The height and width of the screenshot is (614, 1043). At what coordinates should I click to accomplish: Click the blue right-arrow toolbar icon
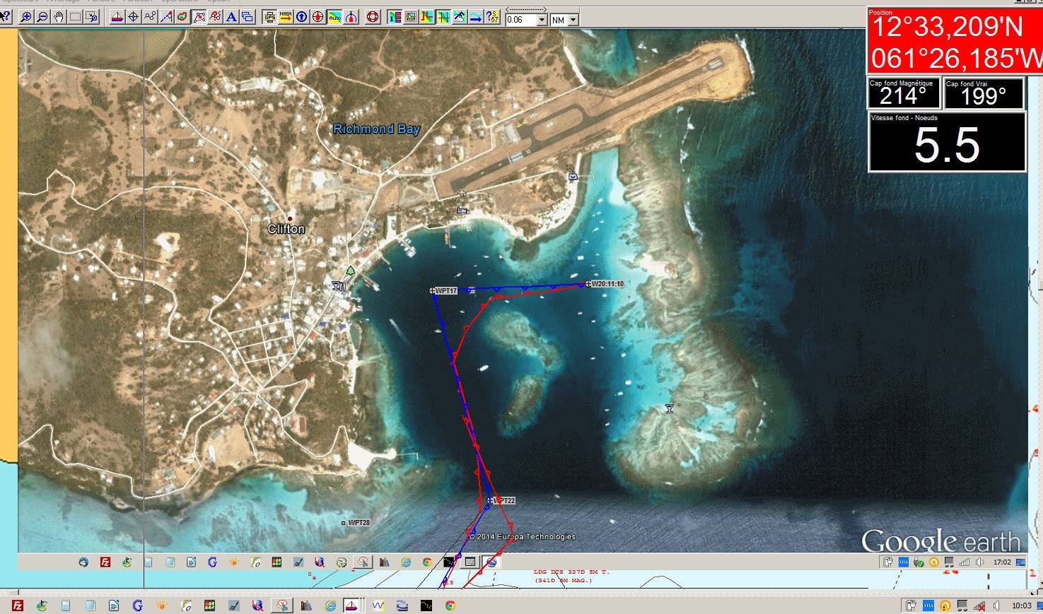coord(474,18)
